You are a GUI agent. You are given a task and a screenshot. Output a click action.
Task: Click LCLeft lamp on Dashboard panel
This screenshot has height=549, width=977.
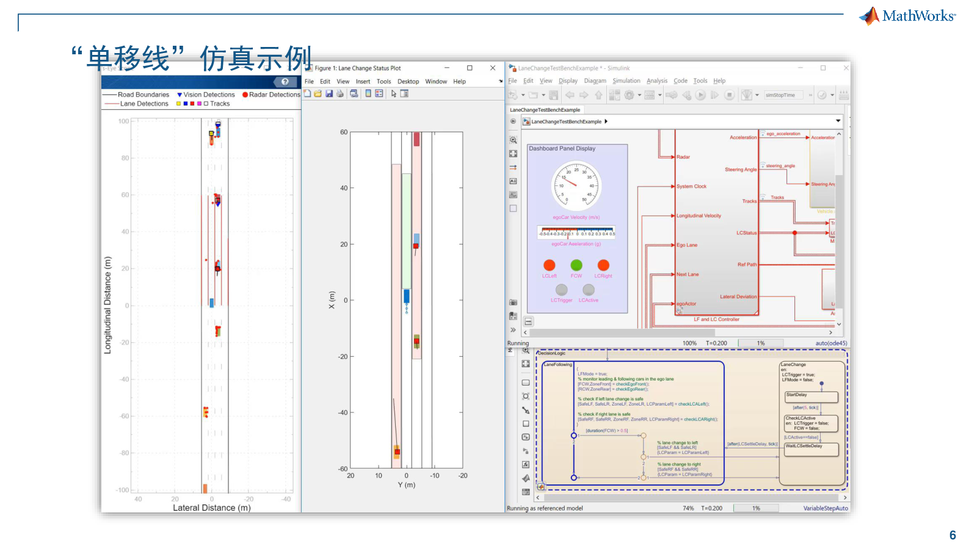[x=550, y=265]
